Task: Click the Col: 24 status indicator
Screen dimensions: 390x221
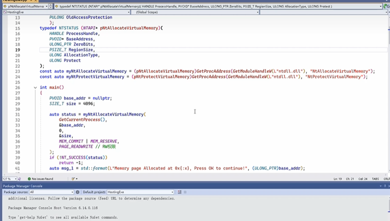Action: 362,178
